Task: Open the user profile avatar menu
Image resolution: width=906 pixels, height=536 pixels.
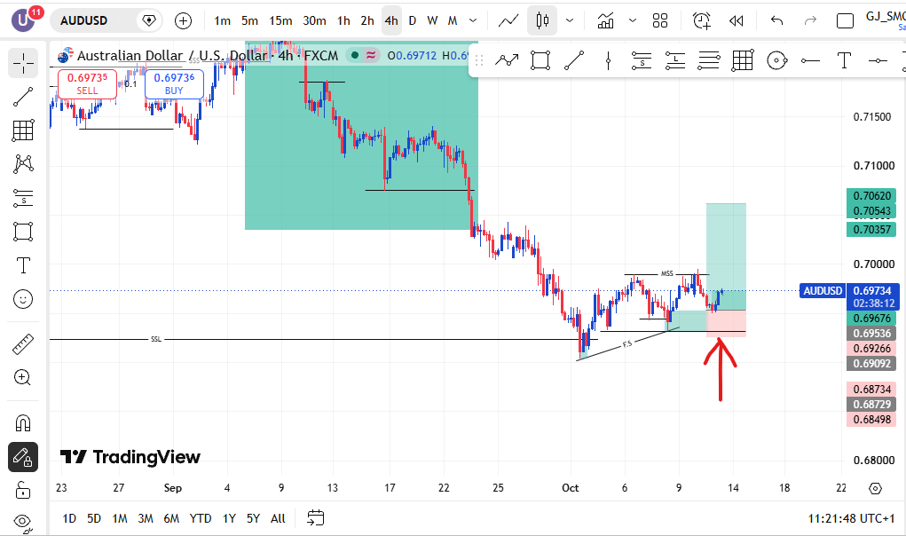Action: pos(23,20)
